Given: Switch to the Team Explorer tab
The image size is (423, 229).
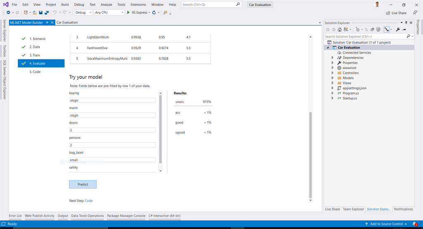Looking at the screenshot, I should 354,209.
